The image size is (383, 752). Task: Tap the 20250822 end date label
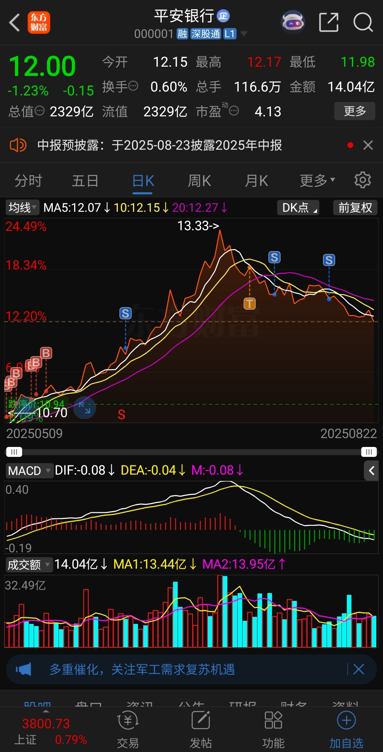pyautogui.click(x=349, y=433)
